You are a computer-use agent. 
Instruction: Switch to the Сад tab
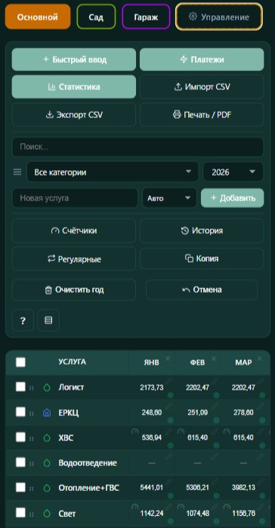click(x=96, y=17)
